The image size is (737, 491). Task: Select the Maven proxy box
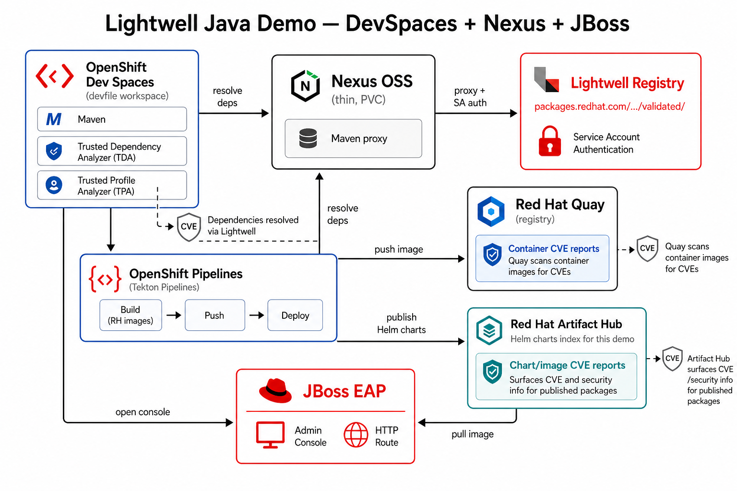[354, 138]
